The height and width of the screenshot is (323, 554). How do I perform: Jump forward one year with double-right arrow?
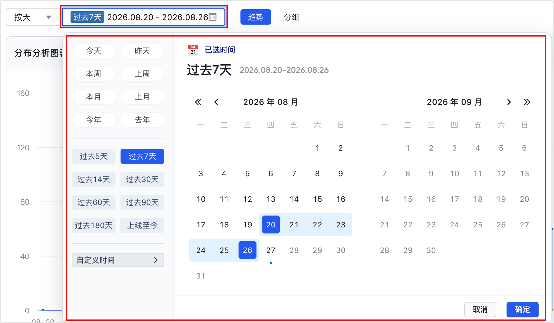[527, 102]
